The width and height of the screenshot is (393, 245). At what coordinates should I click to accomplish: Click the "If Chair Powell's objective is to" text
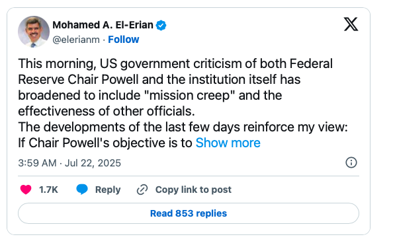105,143
